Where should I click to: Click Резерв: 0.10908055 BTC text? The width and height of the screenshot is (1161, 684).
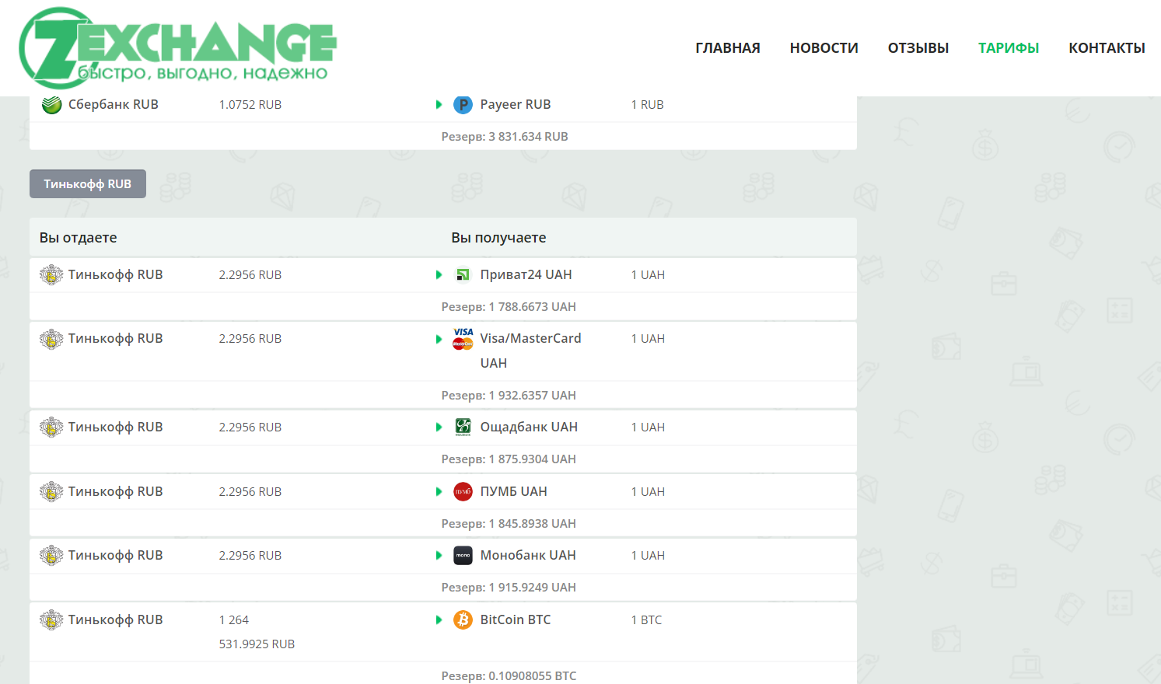click(x=509, y=676)
